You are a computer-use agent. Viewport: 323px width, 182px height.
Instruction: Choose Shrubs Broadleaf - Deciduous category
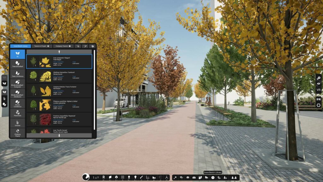(18, 94)
